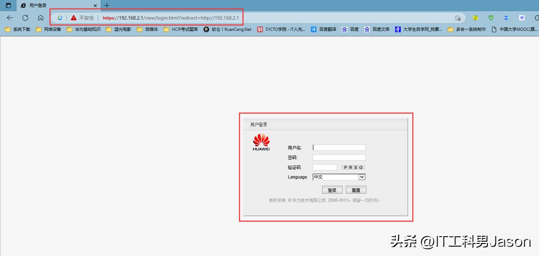The image size is (539, 256).
Task: Click the Huawei logo in login panel
Action: coord(261,143)
